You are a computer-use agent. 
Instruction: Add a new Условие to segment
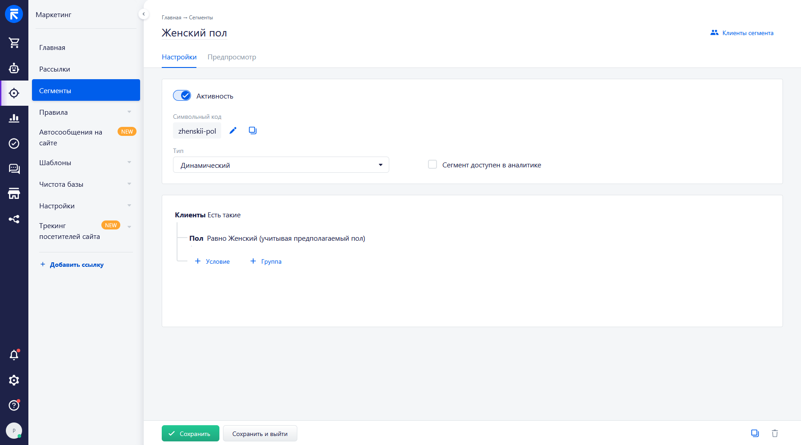click(212, 261)
